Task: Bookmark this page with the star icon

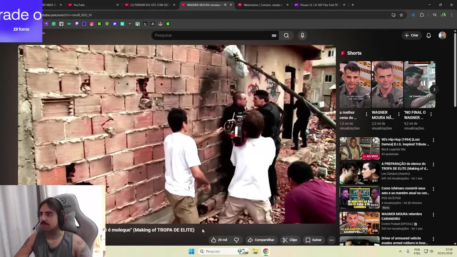Action: click(x=401, y=15)
